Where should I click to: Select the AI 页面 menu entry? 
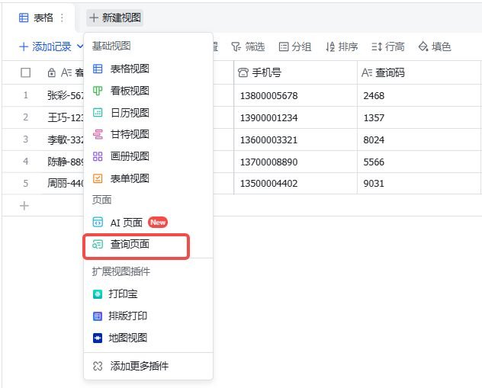pyautogui.click(x=148, y=222)
